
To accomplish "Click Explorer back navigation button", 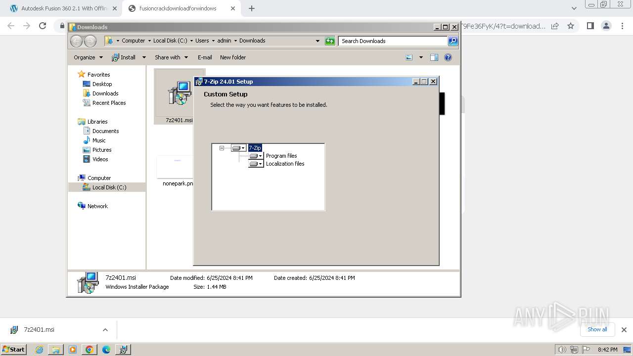I will [76, 41].
